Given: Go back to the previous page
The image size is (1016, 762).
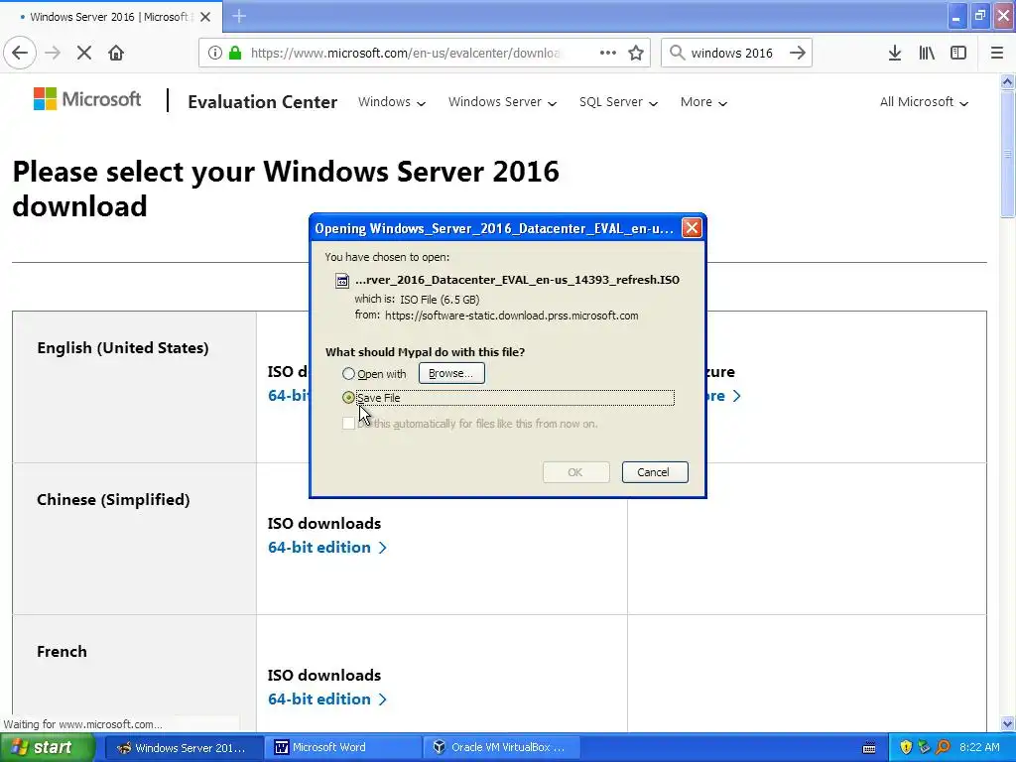Looking at the screenshot, I should [20, 53].
